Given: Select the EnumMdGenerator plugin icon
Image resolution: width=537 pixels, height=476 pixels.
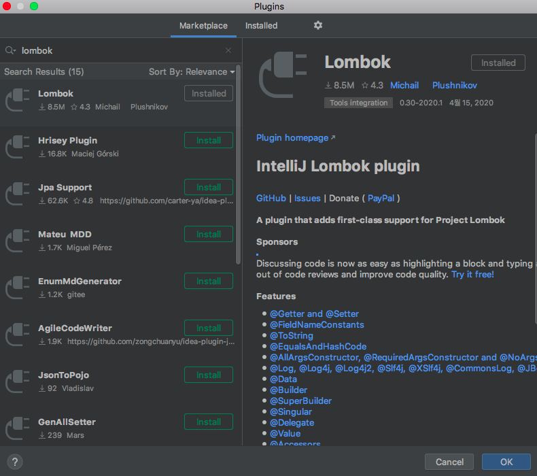Looking at the screenshot, I should pyautogui.click(x=18, y=288).
